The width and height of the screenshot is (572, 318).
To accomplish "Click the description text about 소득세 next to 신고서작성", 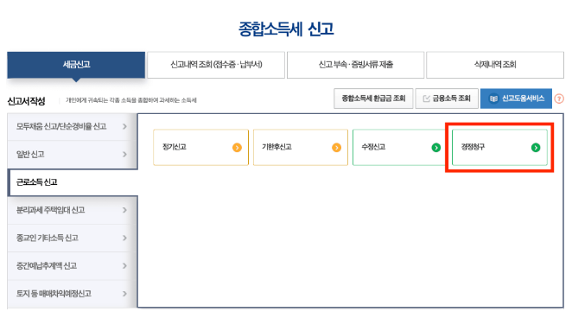I will 131,100.
